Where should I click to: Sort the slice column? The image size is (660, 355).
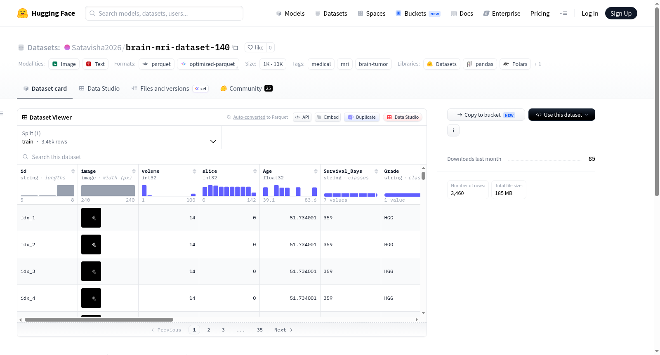[x=255, y=171]
